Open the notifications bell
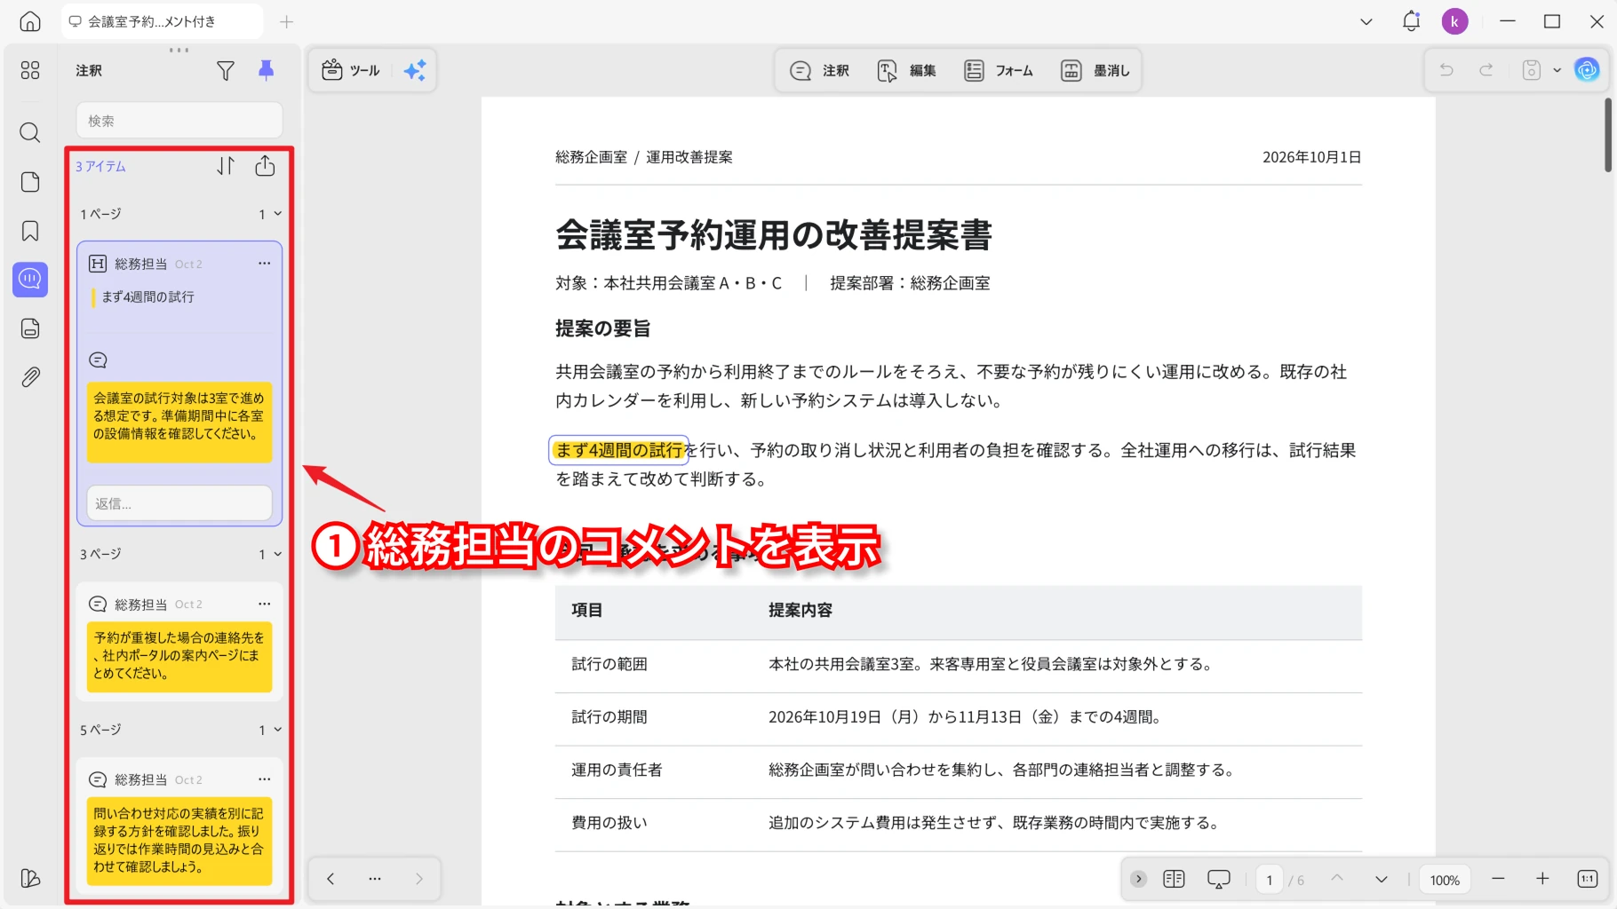This screenshot has width=1617, height=909. [1411, 21]
